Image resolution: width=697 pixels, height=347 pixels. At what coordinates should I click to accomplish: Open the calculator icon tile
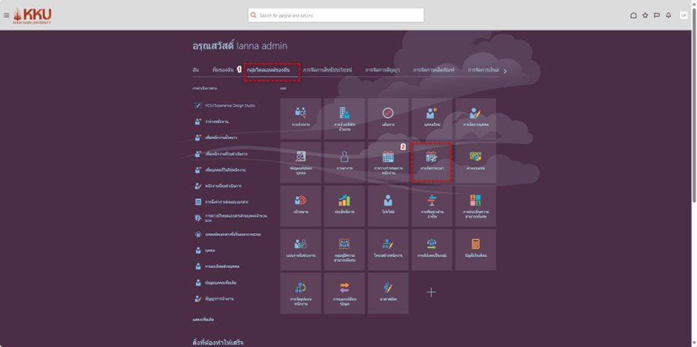(x=475, y=249)
